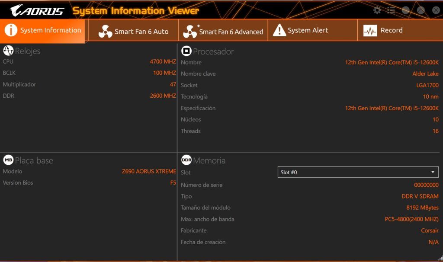Select the DDR value 2600 MHZ
The height and width of the screenshot is (262, 443).
coord(163,96)
